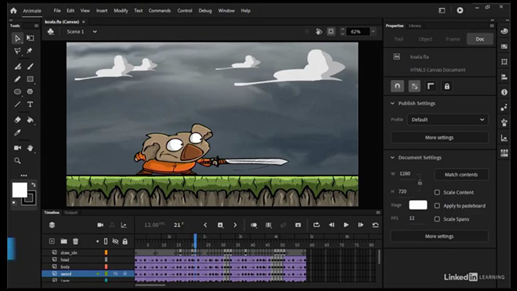Image resolution: width=517 pixels, height=291 pixels.
Task: Select the Paint Bucket tool
Action: (x=30, y=119)
